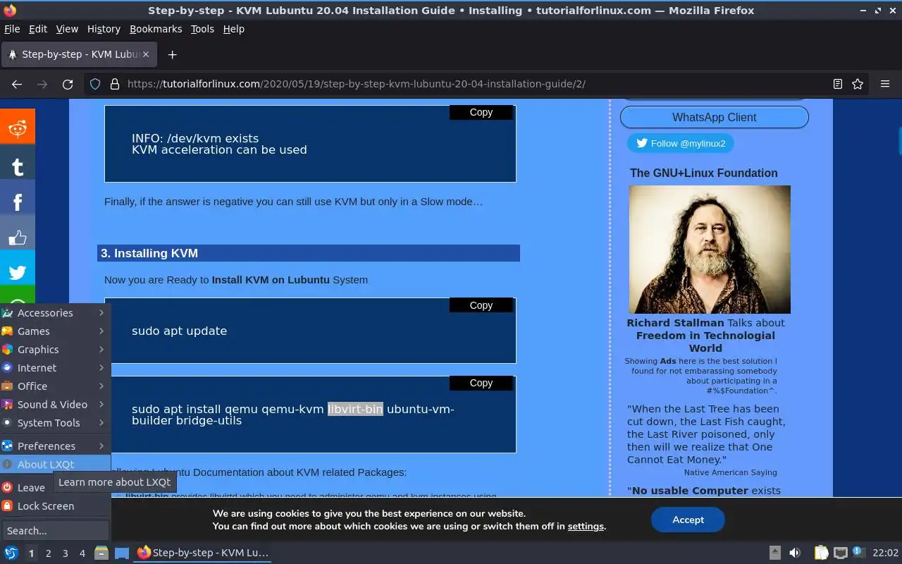Open the History menu
Screen dimensions: 902x564
(x=104, y=29)
